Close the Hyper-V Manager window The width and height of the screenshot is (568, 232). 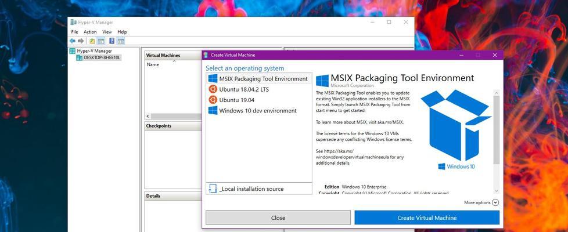(406, 22)
